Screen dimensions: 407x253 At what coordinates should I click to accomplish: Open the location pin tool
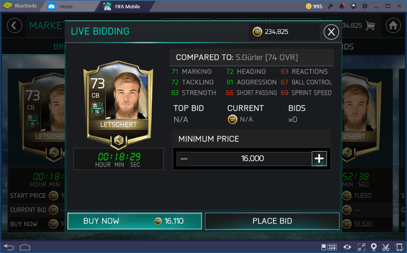(x=374, y=247)
